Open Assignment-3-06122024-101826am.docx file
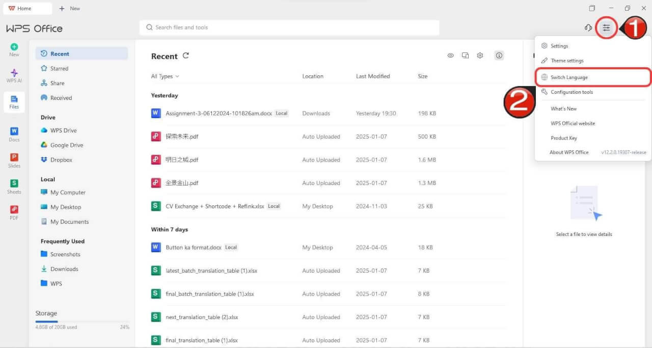652x348 pixels. click(219, 114)
